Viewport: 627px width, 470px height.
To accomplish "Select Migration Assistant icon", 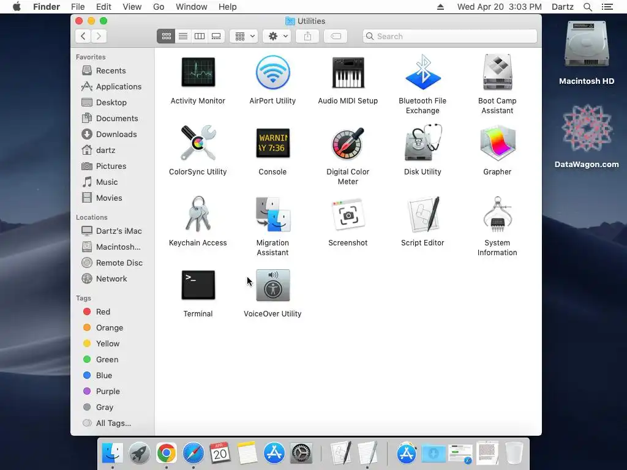I will (272, 214).
